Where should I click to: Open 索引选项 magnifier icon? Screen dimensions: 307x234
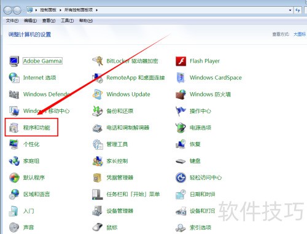[181, 227]
